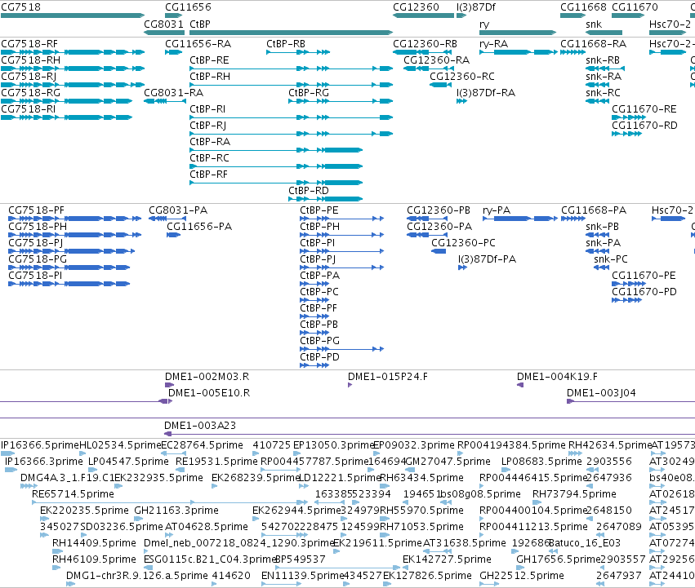Image resolution: width=695 pixels, height=588 pixels.
Task: Select transcript ry-RA
Action: (x=519, y=52)
